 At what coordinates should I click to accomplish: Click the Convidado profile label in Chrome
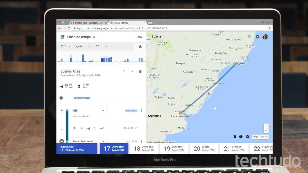(266, 23)
